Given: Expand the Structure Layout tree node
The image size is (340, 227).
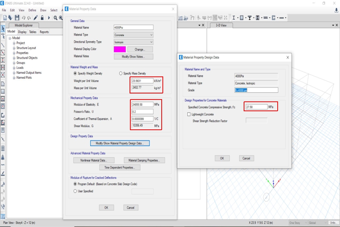Looking at the screenshot, I should pos(14,48).
